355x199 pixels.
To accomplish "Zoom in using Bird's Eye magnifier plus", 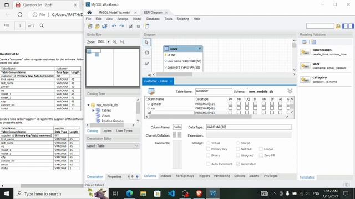I will [x=115, y=42].
